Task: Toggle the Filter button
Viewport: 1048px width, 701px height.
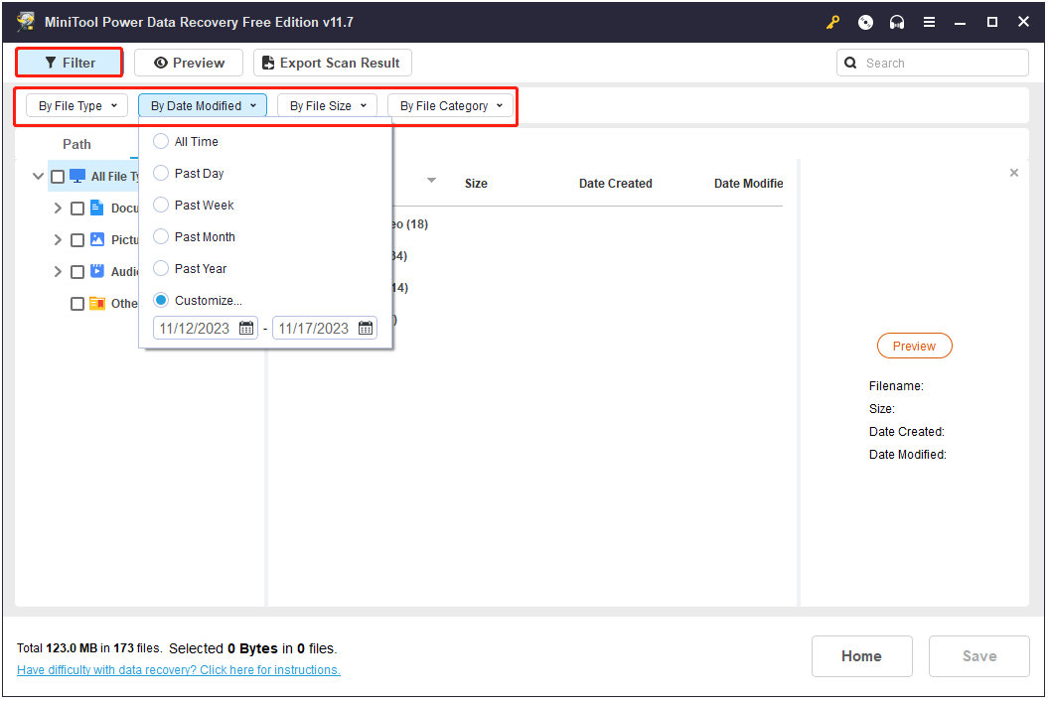Action: coord(70,63)
